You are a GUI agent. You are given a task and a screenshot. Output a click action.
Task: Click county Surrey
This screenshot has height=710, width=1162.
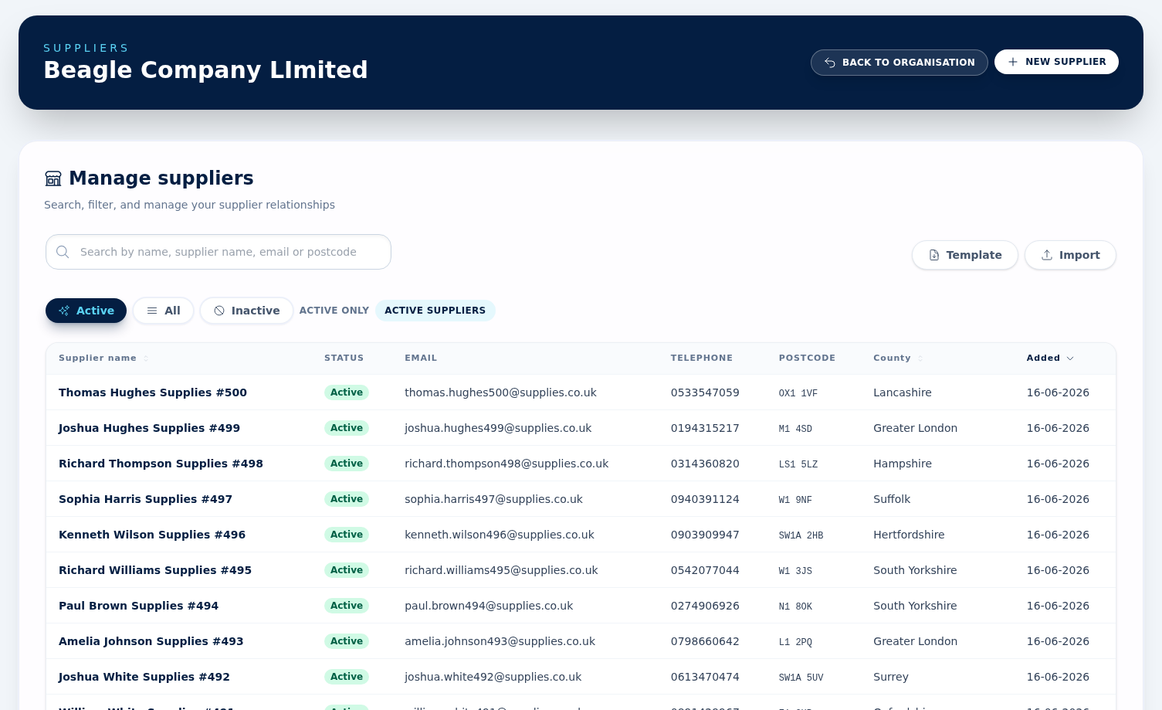click(x=891, y=677)
